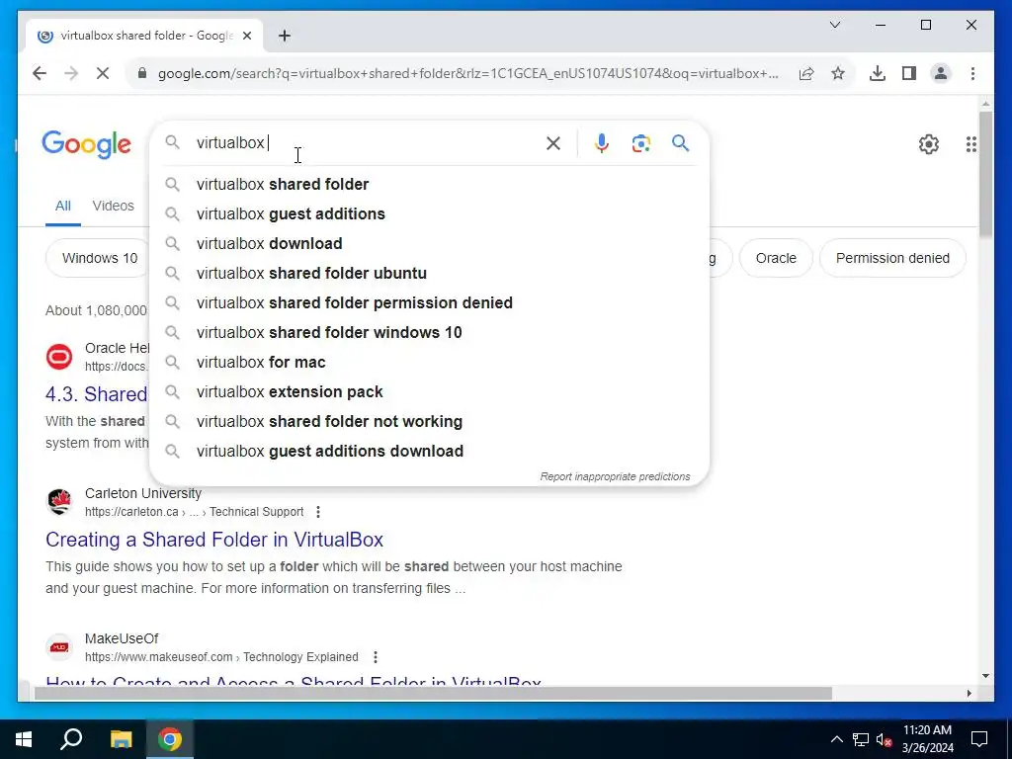Click the tray network icon
Image resolution: width=1012 pixels, height=759 pixels.
pyautogui.click(x=861, y=739)
